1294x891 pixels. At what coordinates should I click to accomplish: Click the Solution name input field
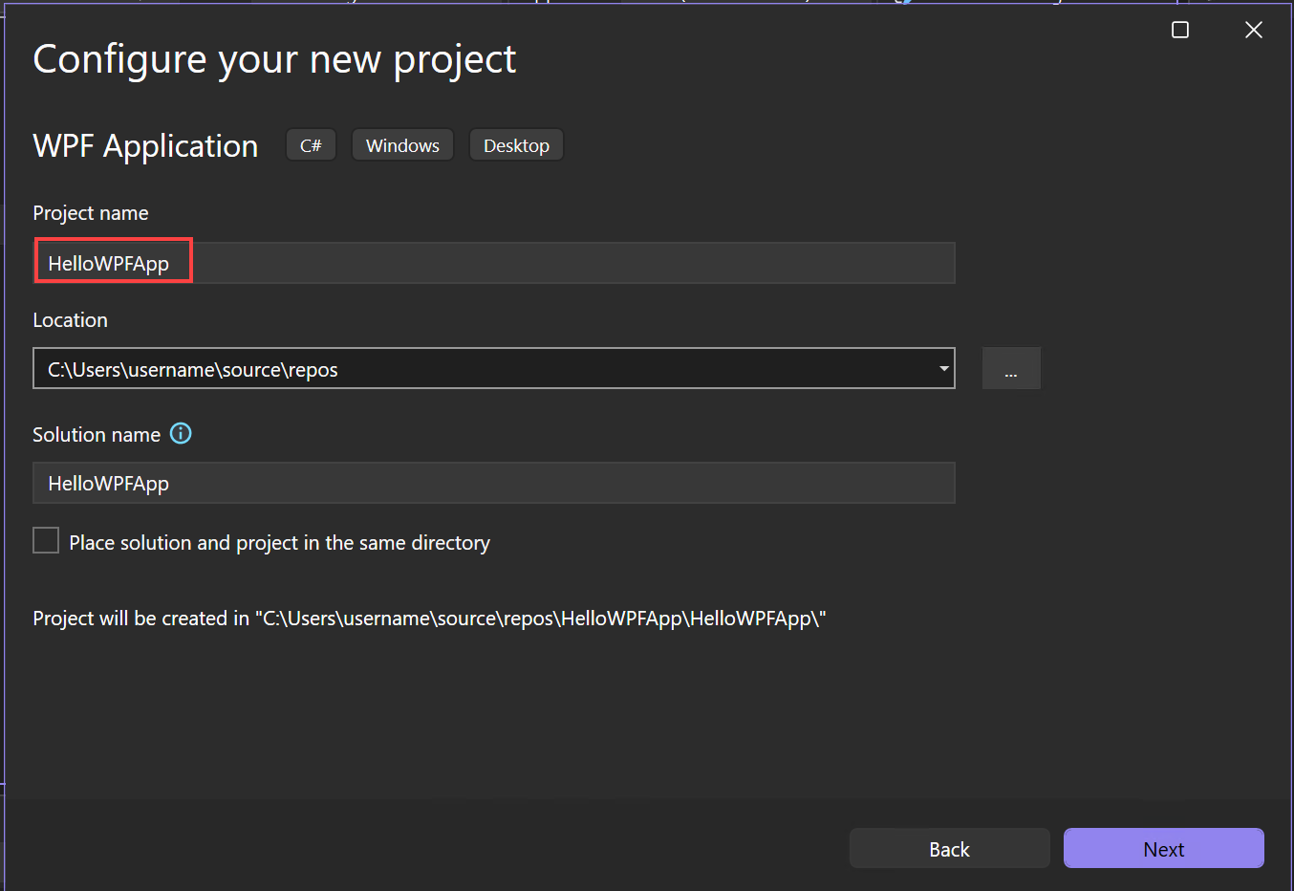[x=478, y=483]
